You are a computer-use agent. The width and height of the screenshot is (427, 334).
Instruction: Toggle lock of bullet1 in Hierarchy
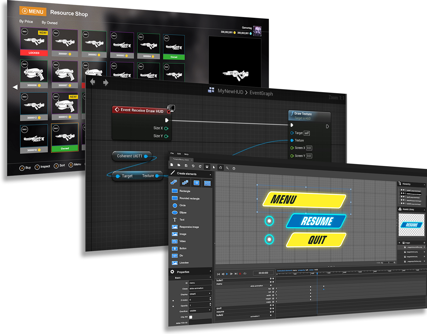point(405,190)
